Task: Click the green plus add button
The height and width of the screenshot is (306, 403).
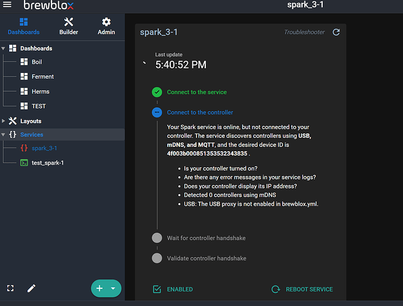Action: [x=100, y=288]
